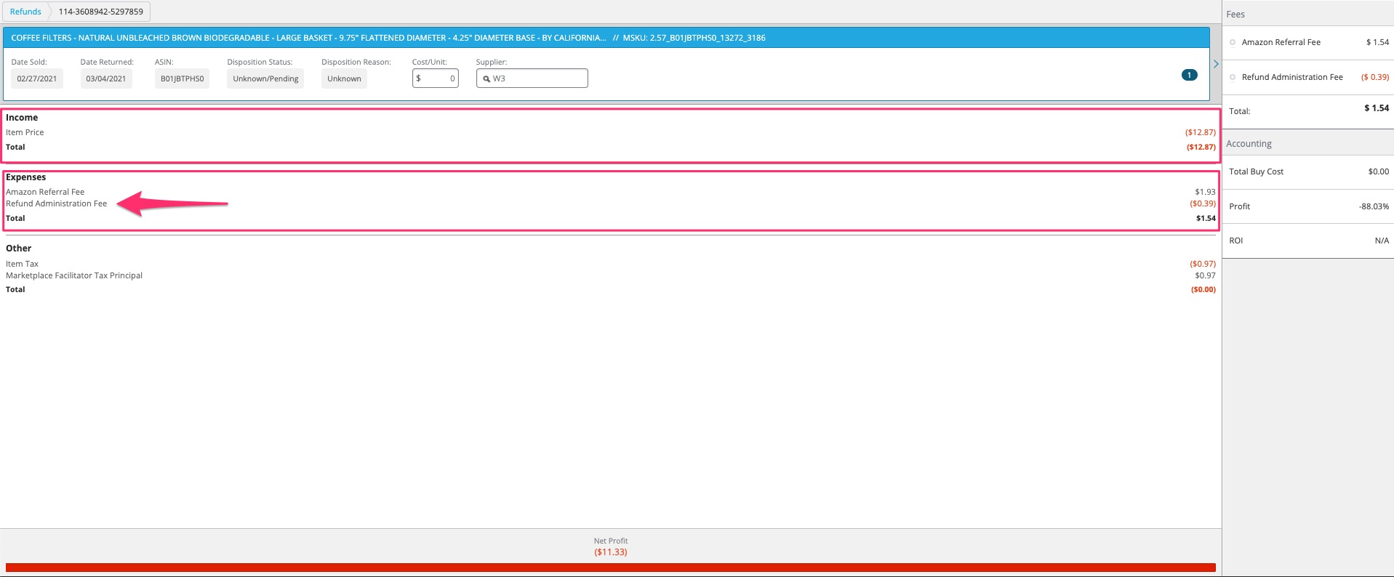Click ASIN value B01JBTPHS0
This screenshot has height=577, width=1394.
(182, 78)
